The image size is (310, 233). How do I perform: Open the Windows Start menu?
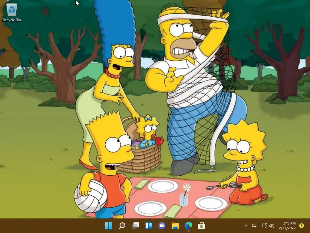[108, 226]
